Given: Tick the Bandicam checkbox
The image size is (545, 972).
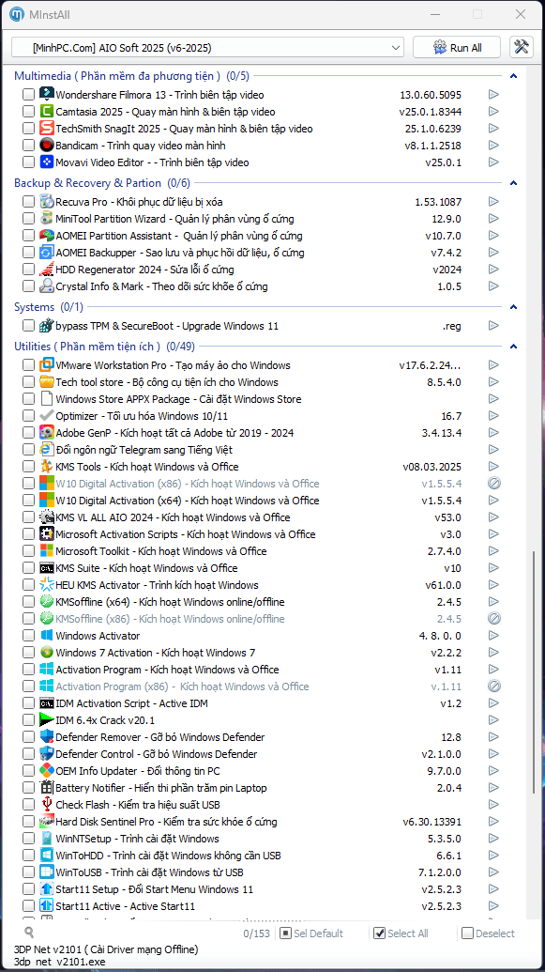Looking at the screenshot, I should 28,145.
